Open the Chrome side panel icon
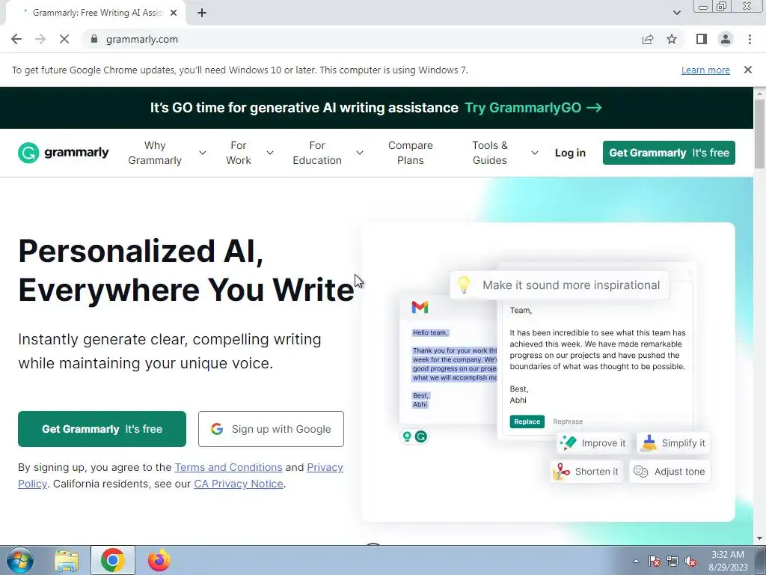Viewport: 766px width, 575px height. coord(702,39)
